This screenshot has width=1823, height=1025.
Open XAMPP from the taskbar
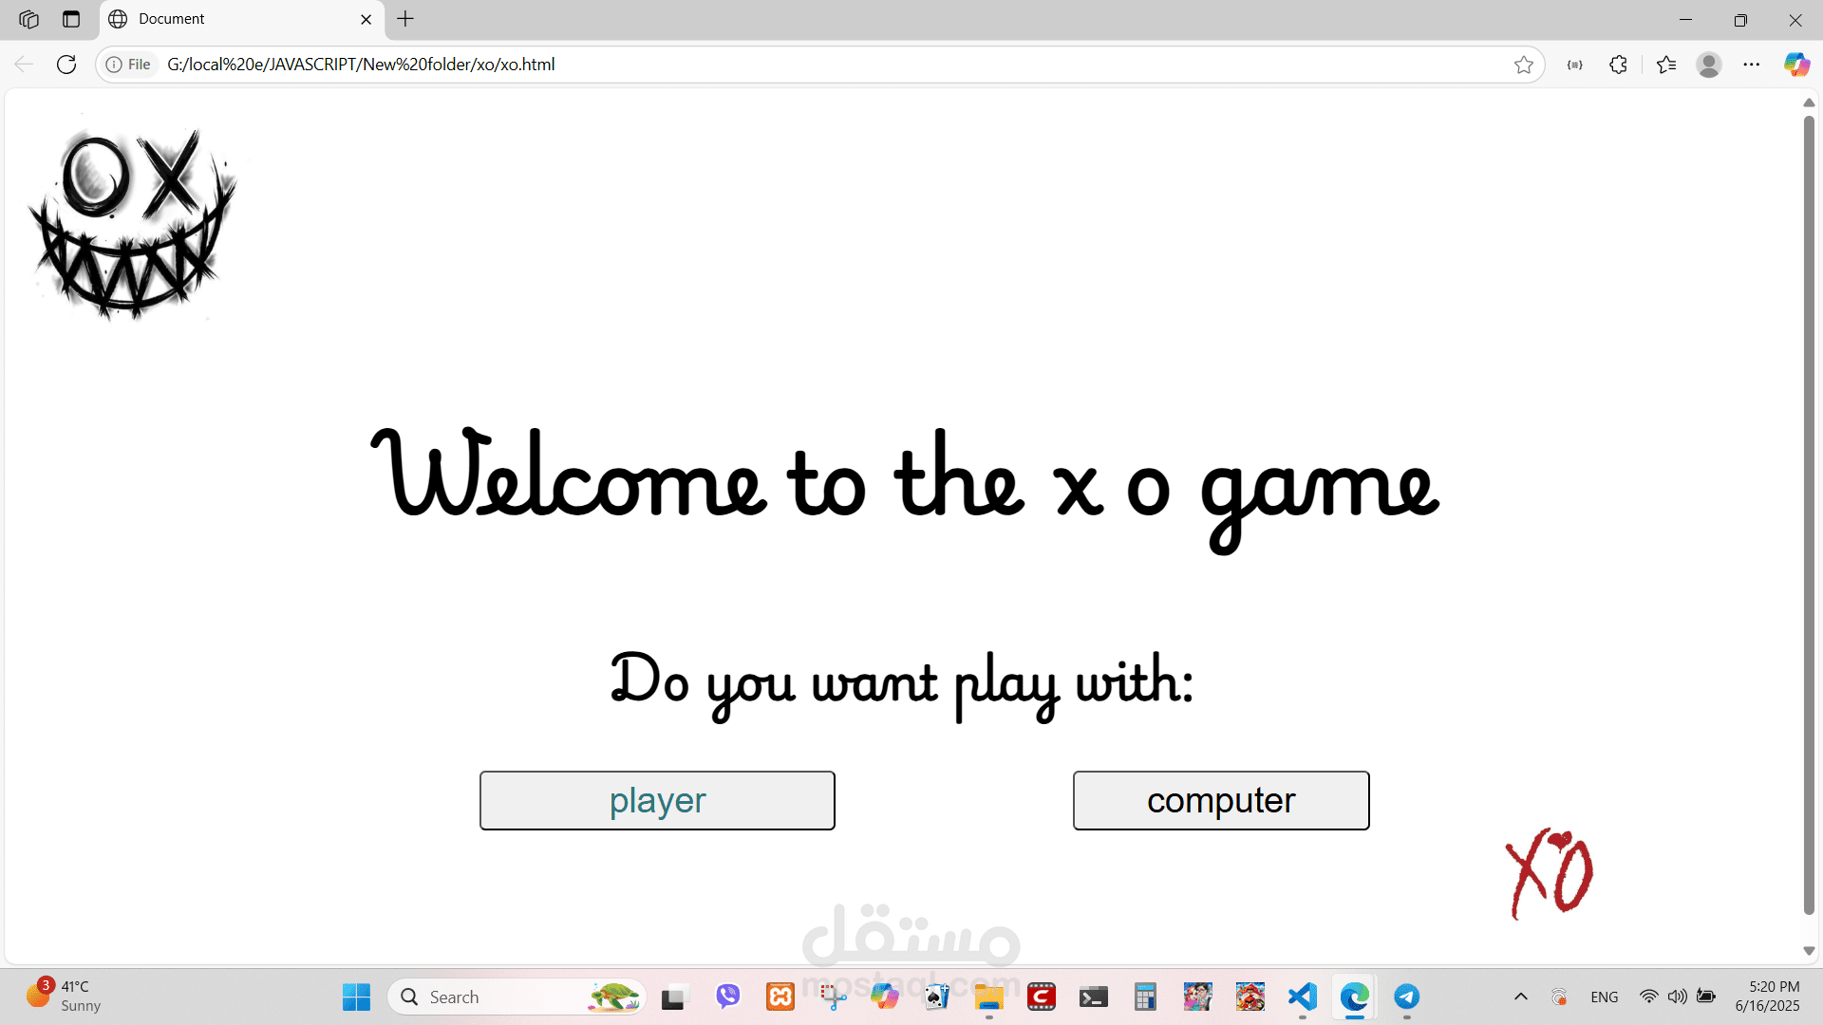(x=780, y=997)
